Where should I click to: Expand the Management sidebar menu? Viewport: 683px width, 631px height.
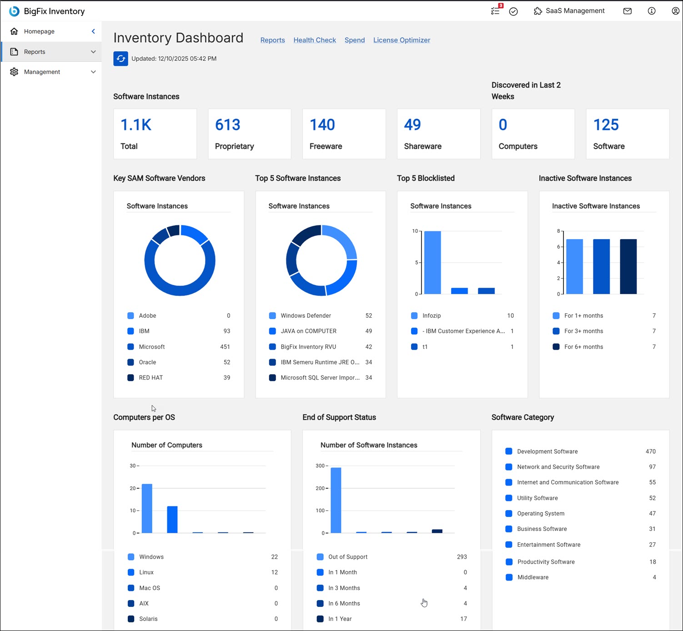pyautogui.click(x=93, y=72)
